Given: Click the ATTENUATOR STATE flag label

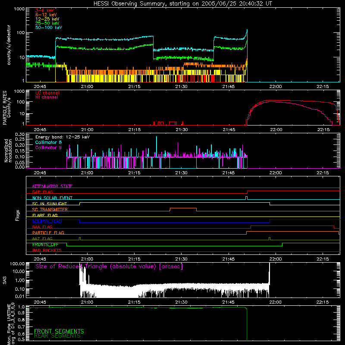Looking at the screenshot, I should [x=52, y=186].
